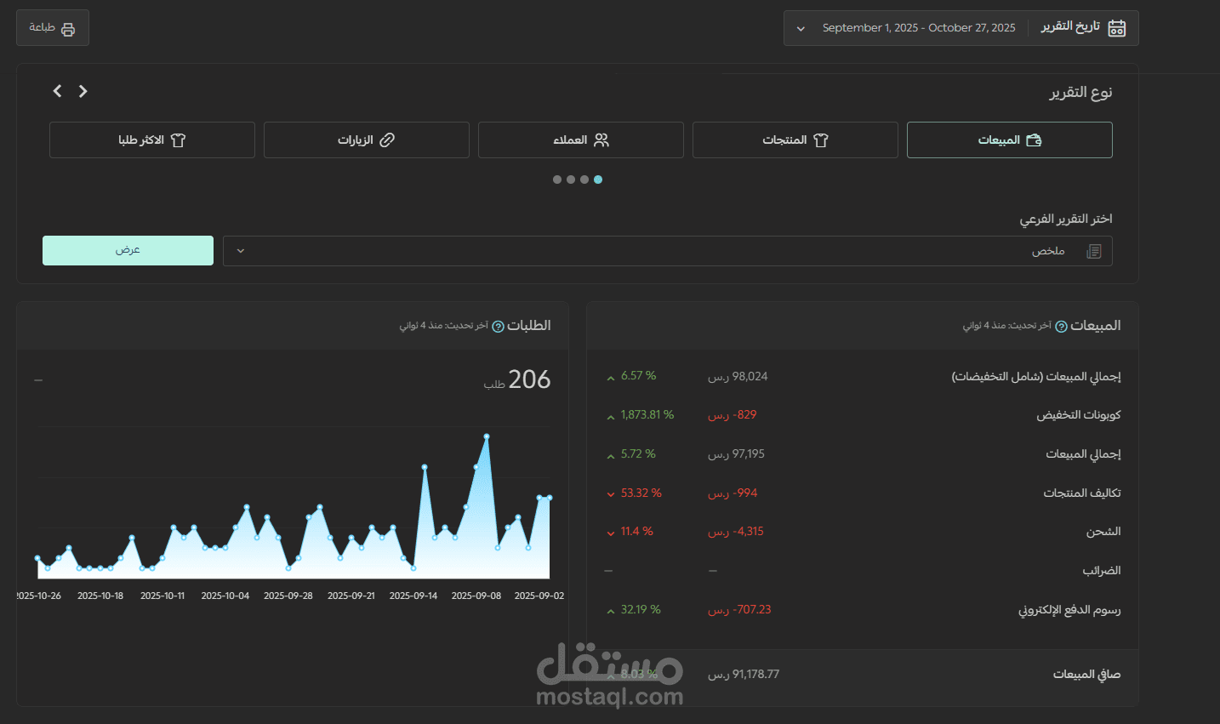Select the الاكثر طلبا report type tab
The height and width of the screenshot is (724, 1220).
[x=151, y=140]
